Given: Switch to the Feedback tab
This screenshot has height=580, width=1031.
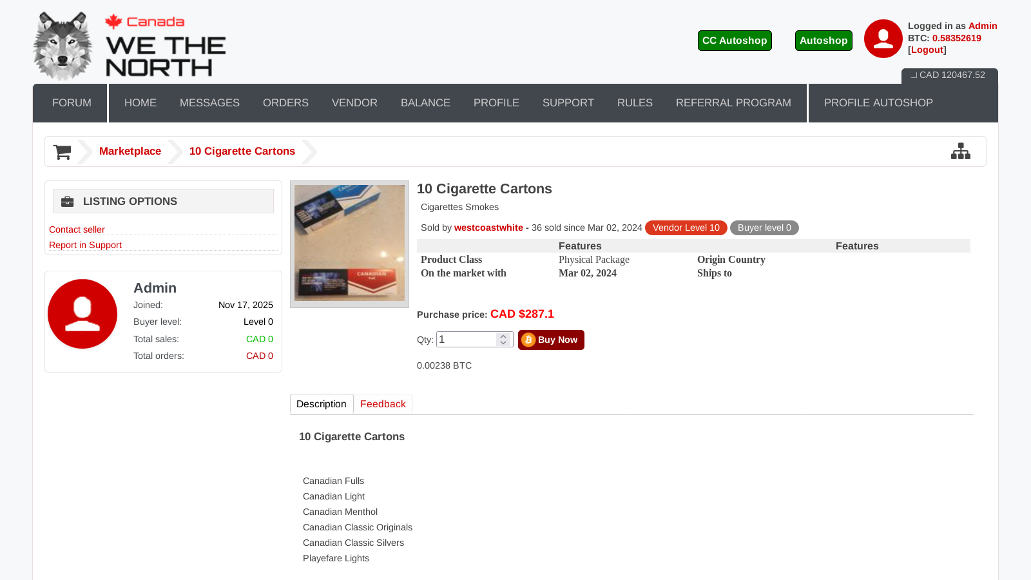Looking at the screenshot, I should pos(383,404).
